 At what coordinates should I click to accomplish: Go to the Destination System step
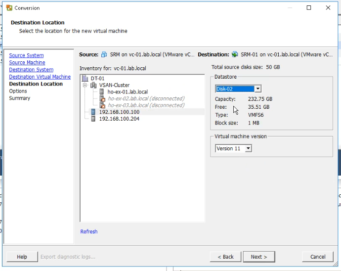click(31, 70)
